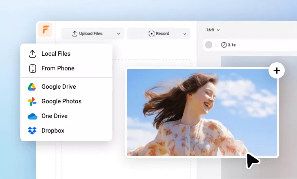Viewport: 297px width, 179px height.
Task: Click the orange F app logo
Action: (x=45, y=30)
